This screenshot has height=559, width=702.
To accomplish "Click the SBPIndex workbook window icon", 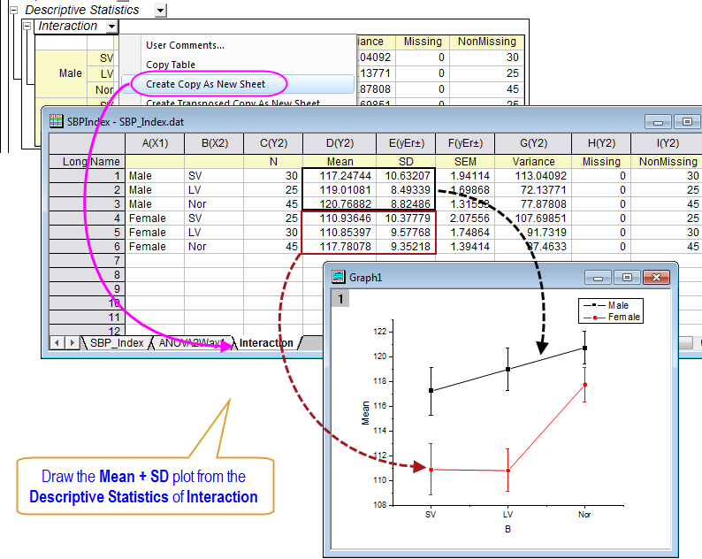I will (x=56, y=121).
